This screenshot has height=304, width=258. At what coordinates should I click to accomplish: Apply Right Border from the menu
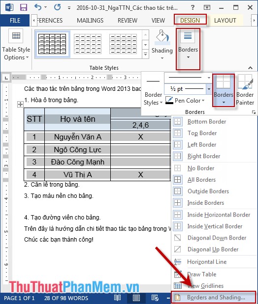coord(214,156)
